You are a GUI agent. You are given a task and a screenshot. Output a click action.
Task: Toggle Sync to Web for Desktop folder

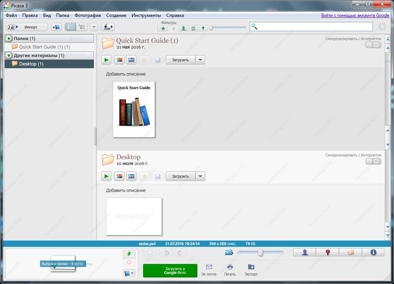pos(373,161)
